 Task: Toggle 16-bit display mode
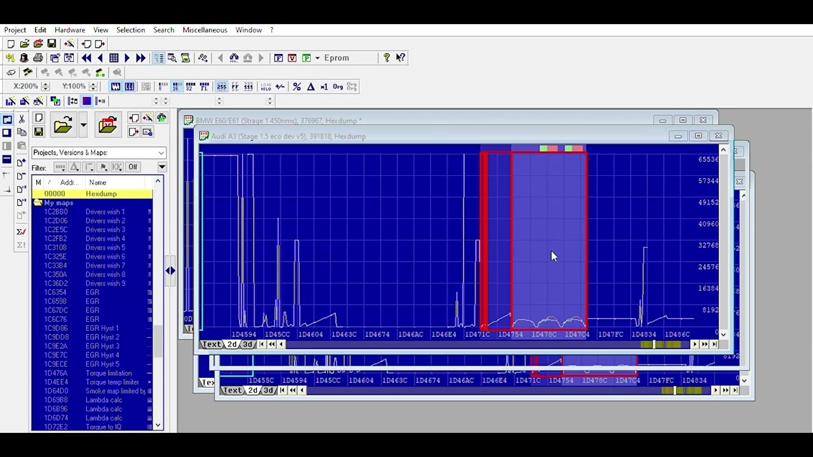pos(177,86)
